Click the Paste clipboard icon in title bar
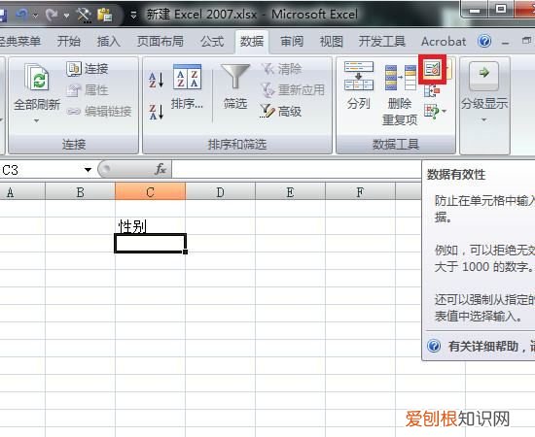535x437 pixels. point(104,15)
